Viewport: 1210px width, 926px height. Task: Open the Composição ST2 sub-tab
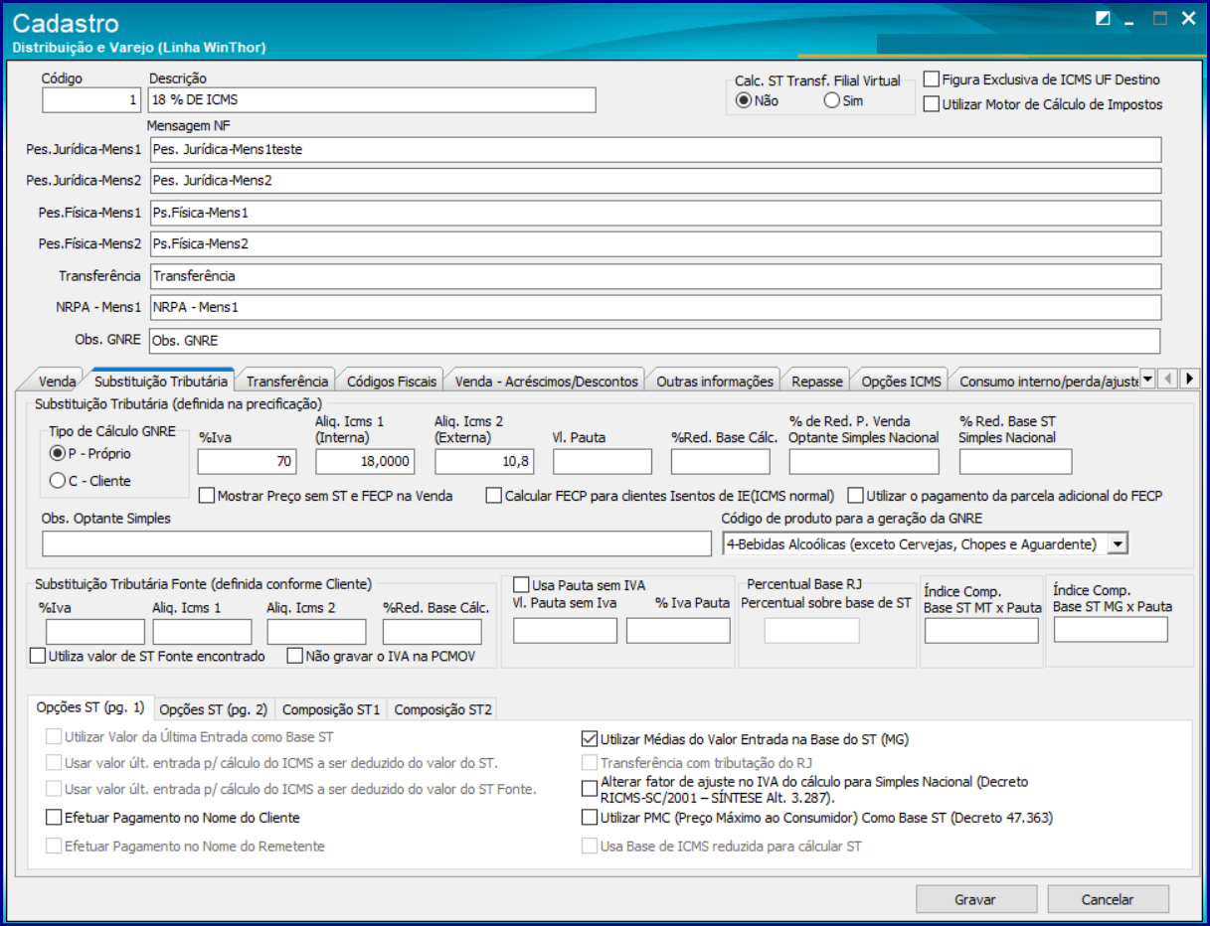[x=442, y=709]
